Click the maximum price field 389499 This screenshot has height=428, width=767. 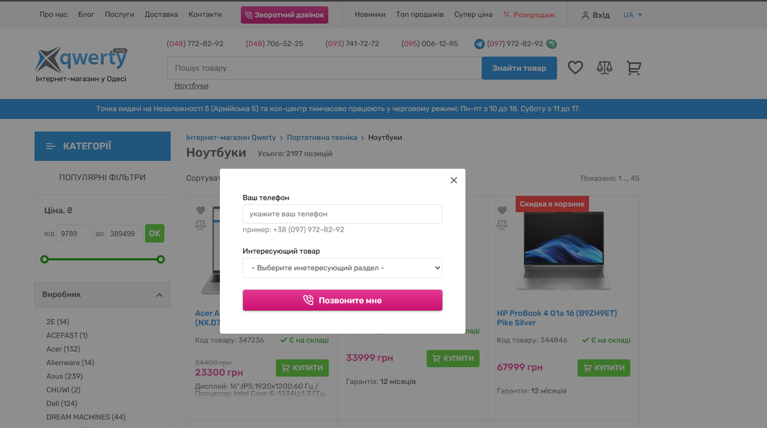(x=124, y=234)
